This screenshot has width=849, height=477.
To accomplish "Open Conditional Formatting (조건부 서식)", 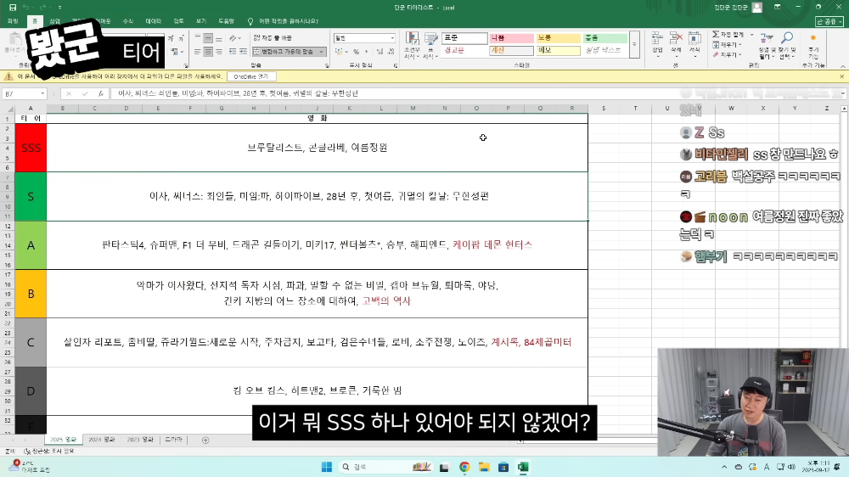I will coord(412,46).
